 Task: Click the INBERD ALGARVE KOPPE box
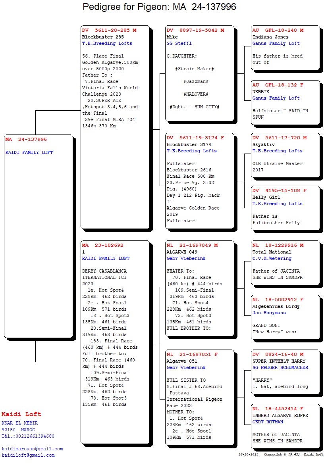click(285, 426)
